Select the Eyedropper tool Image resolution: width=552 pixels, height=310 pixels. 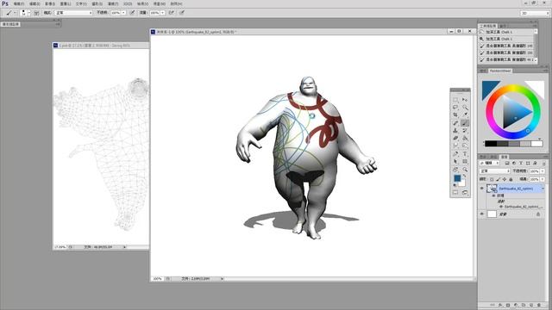466,115
